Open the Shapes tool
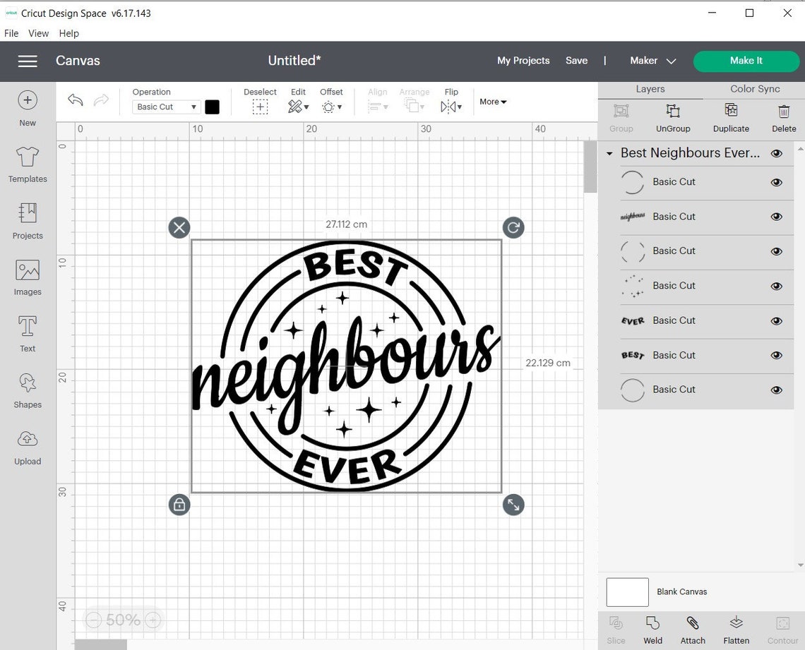Viewport: 805px width, 650px height. click(27, 390)
